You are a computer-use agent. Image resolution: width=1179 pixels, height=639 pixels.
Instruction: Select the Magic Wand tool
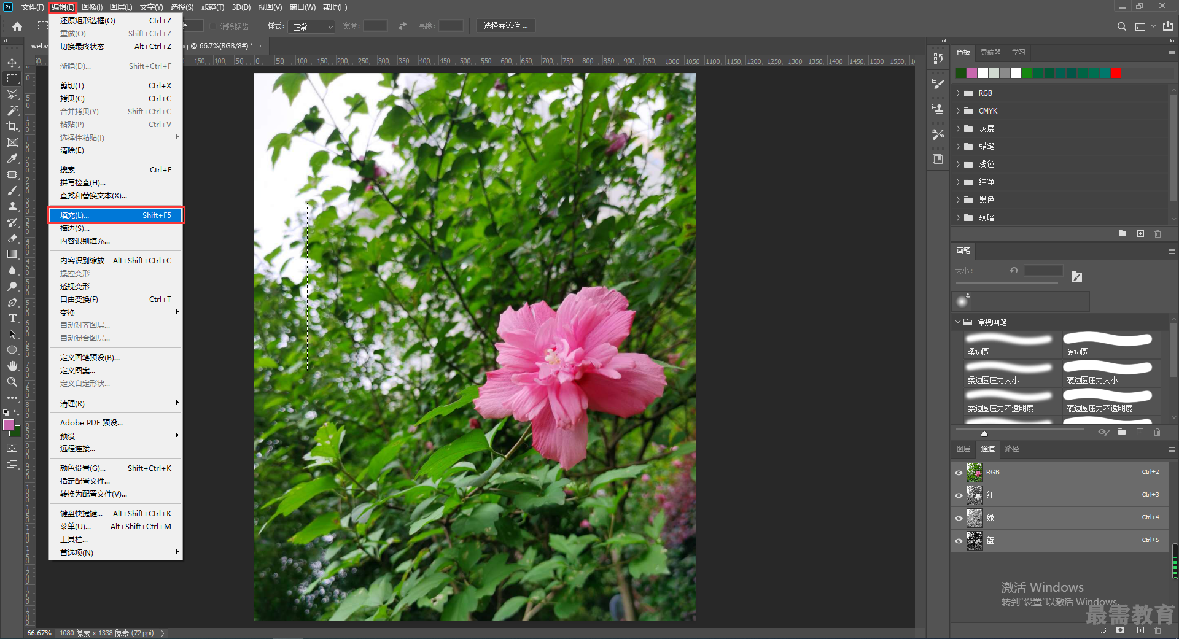(12, 110)
